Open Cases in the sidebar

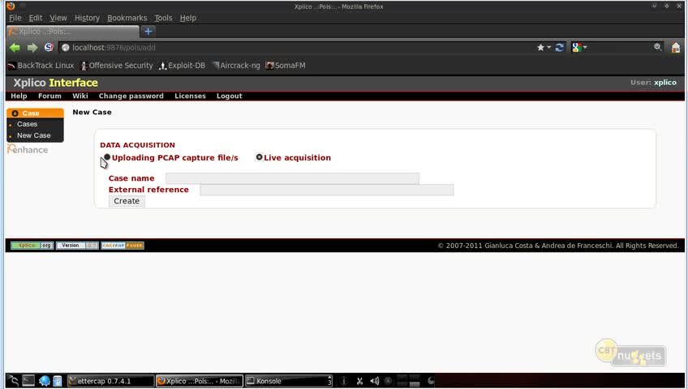click(x=28, y=125)
